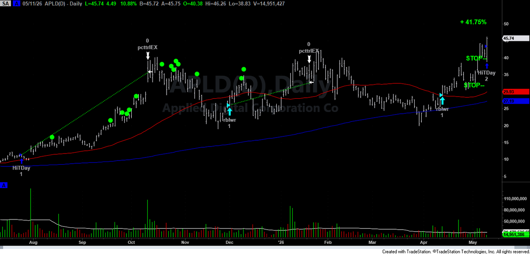Click the blue 27.19 moving average tag

coord(515,101)
